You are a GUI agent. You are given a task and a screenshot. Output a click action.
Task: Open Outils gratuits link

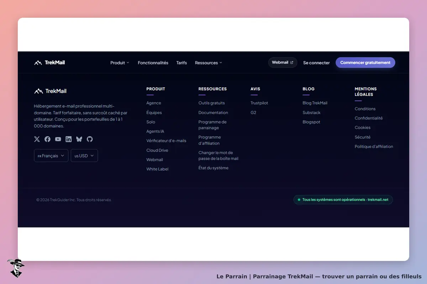212,103
